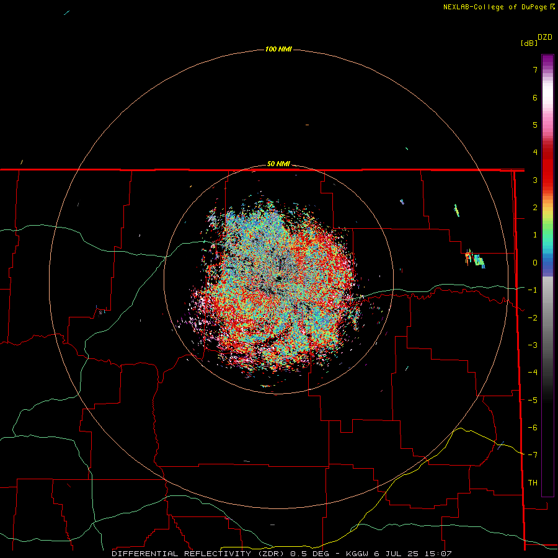Click the -6 dB tick label
This screenshot has width=558, height=558.
click(x=533, y=428)
